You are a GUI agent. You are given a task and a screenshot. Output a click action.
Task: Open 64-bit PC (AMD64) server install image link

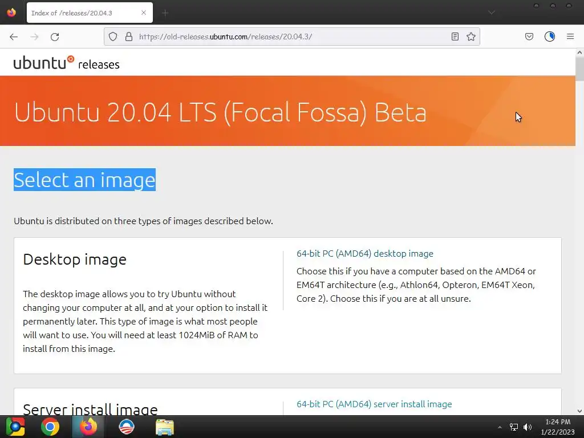click(374, 404)
